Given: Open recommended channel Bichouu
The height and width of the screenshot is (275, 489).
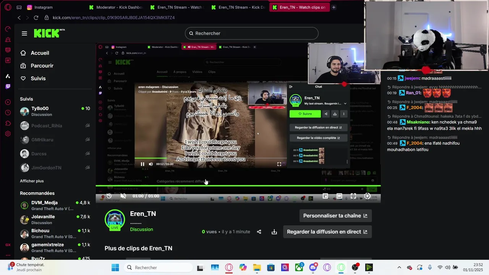Looking at the screenshot, I should pos(55,234).
